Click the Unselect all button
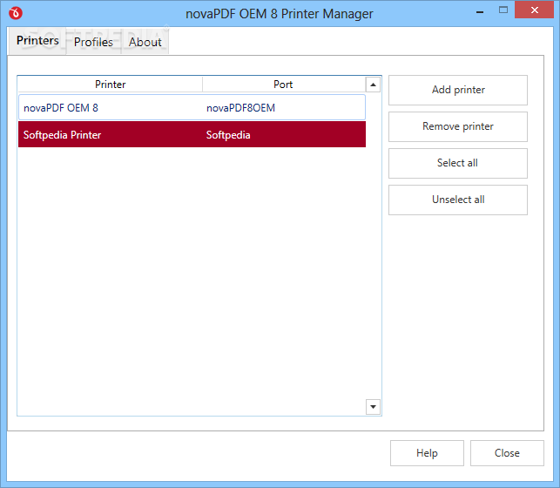 [458, 200]
